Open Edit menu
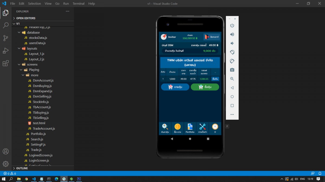 pos(22,4)
